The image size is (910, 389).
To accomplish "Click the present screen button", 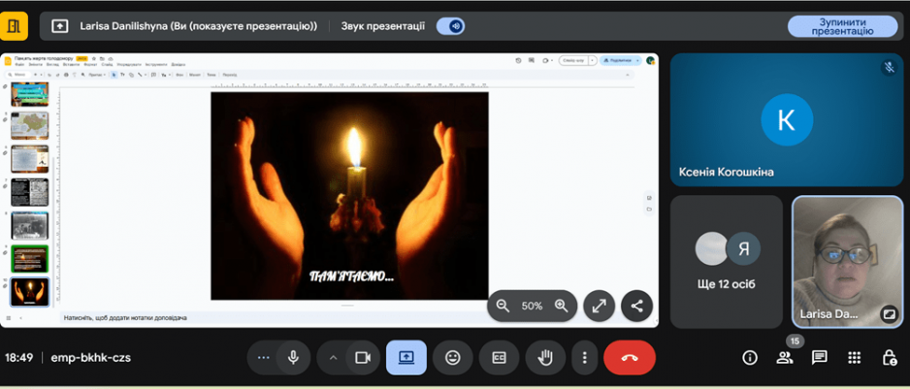I will coord(406,358).
